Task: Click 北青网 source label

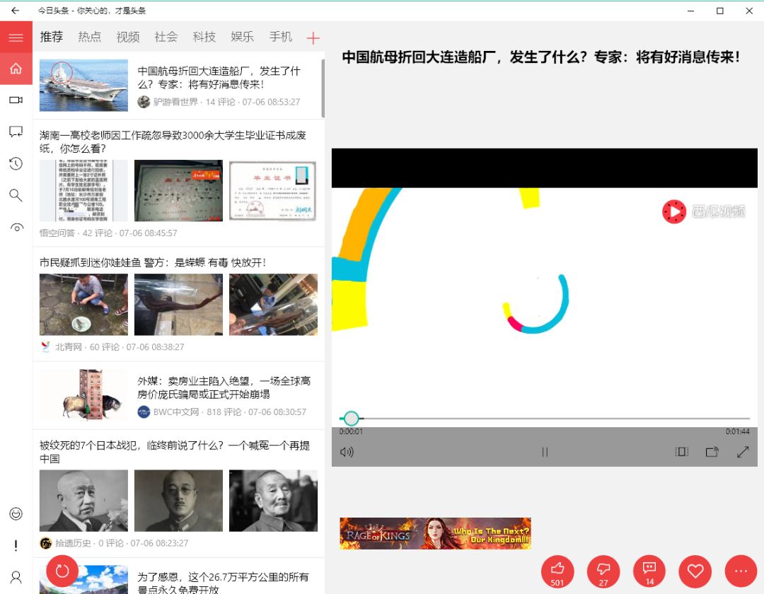Action: pos(68,346)
